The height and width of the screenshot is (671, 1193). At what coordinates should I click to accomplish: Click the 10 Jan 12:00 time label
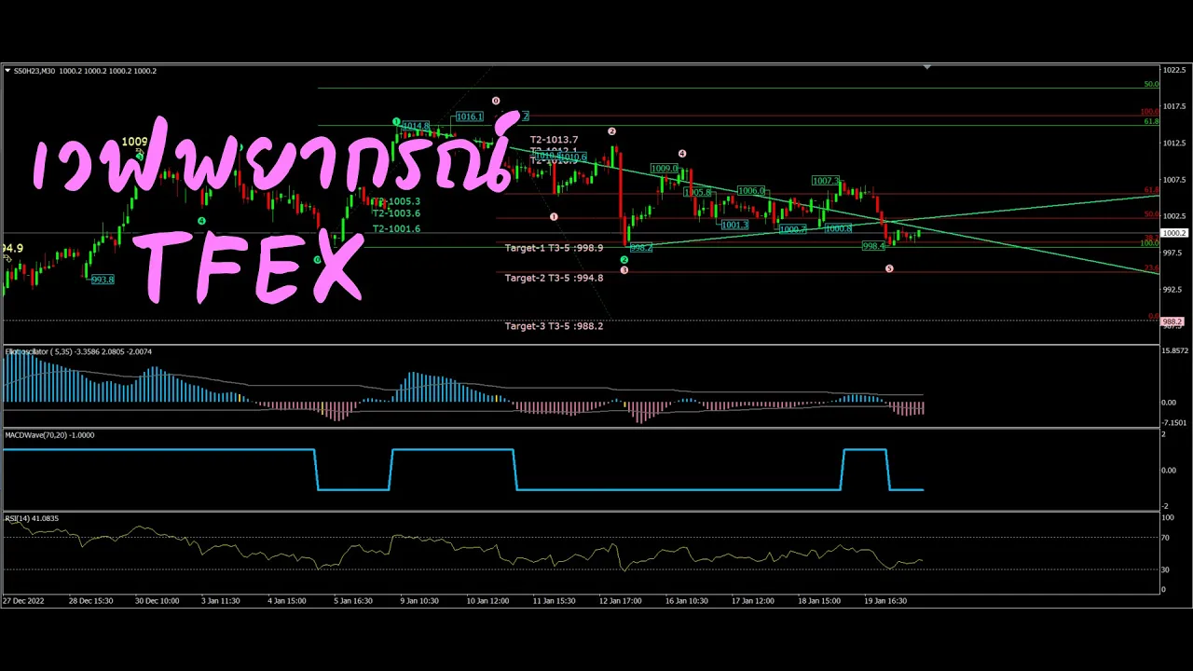[x=487, y=601]
